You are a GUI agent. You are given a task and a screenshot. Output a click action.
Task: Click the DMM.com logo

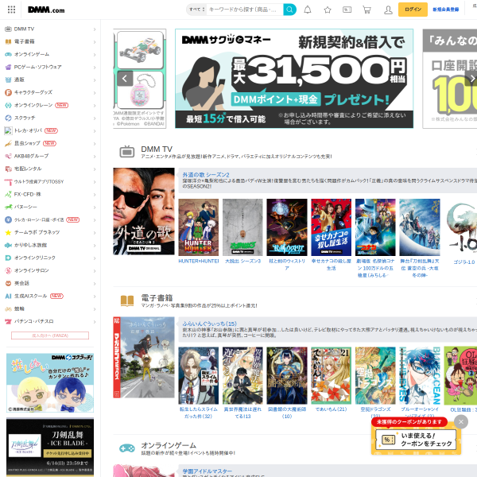coord(46,10)
